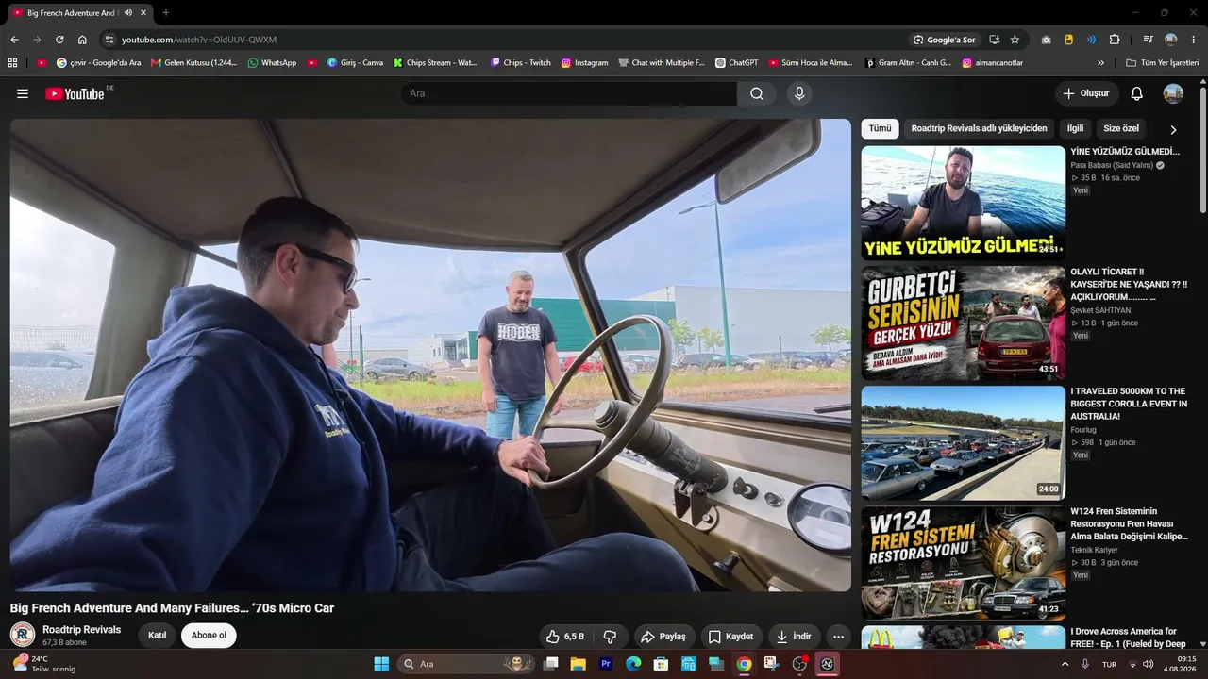Open Windows Start menu
The width and height of the screenshot is (1208, 679).
pyautogui.click(x=381, y=664)
